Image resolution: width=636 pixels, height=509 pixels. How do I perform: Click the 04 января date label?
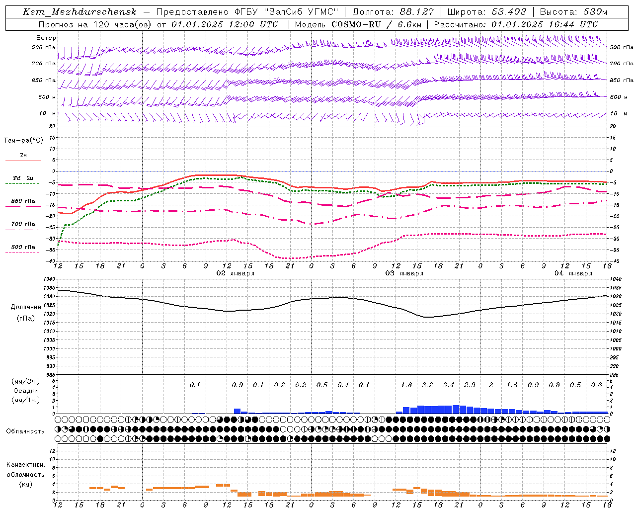[x=573, y=273]
